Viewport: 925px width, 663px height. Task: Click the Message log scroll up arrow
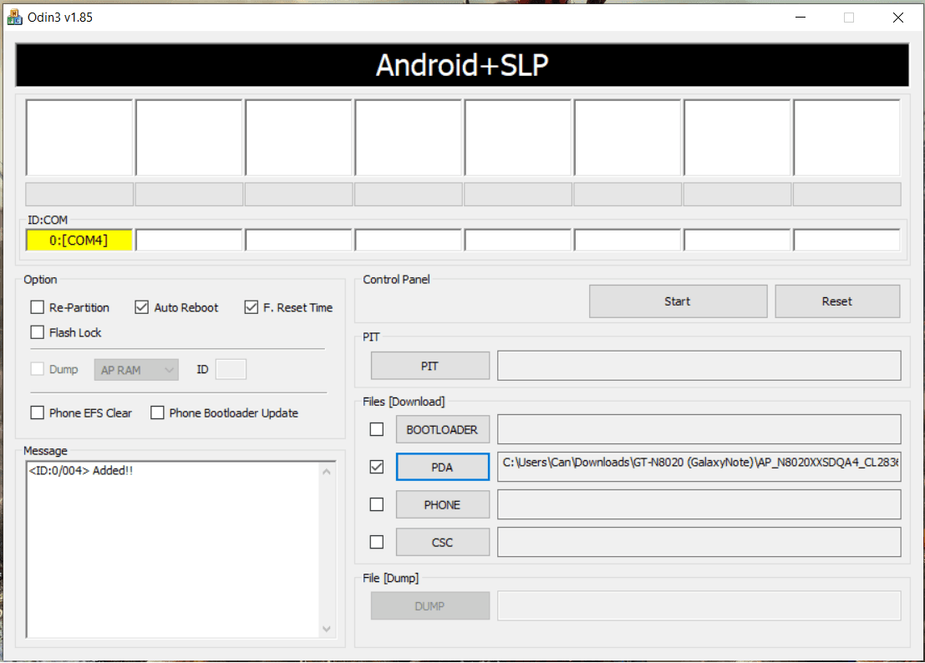click(326, 472)
